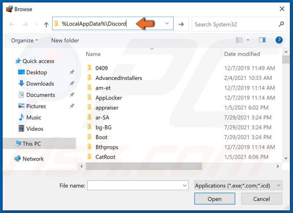Click the folder icon next to CatRoot
The width and height of the screenshot is (293, 213).
90,157
